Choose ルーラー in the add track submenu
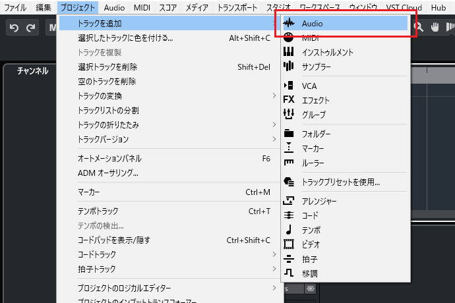455x303 pixels. (346, 163)
